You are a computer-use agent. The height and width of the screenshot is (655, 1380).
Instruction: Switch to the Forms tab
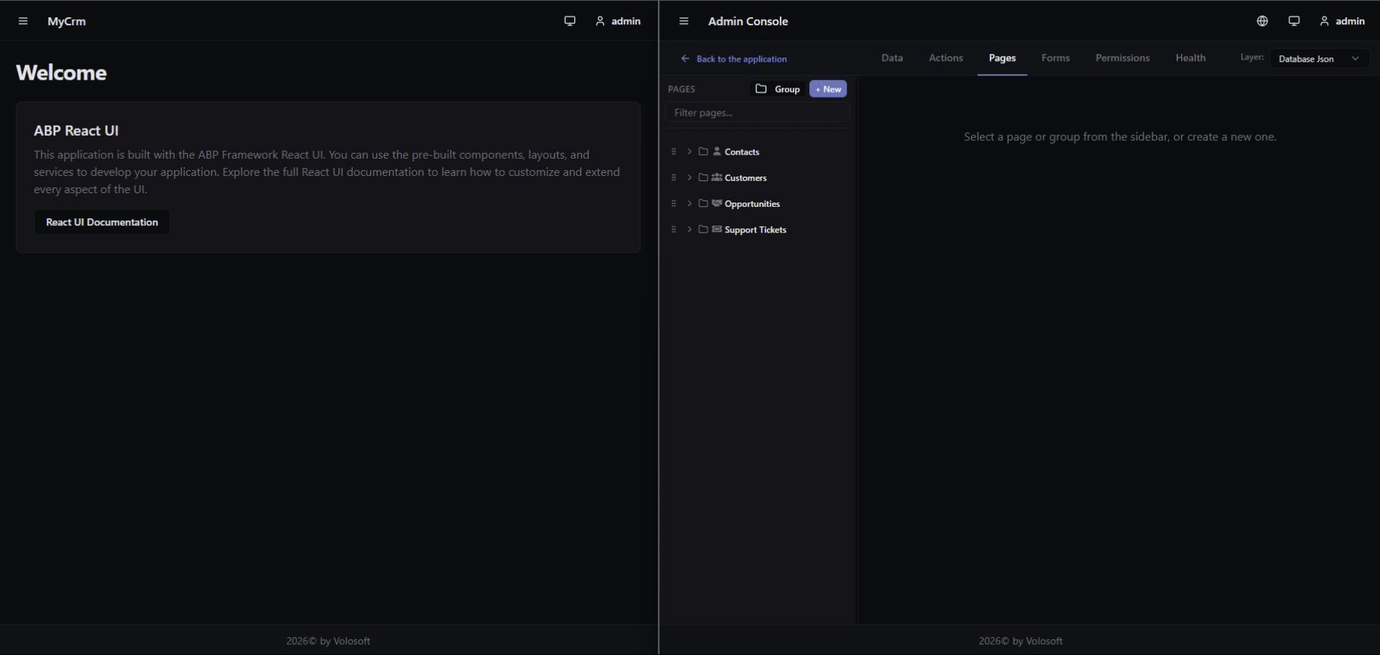(x=1055, y=58)
